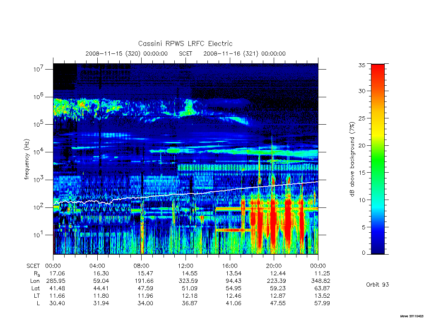Click the Rs value "16.30"
Viewport: 424px width, 318px height.
coord(101,273)
